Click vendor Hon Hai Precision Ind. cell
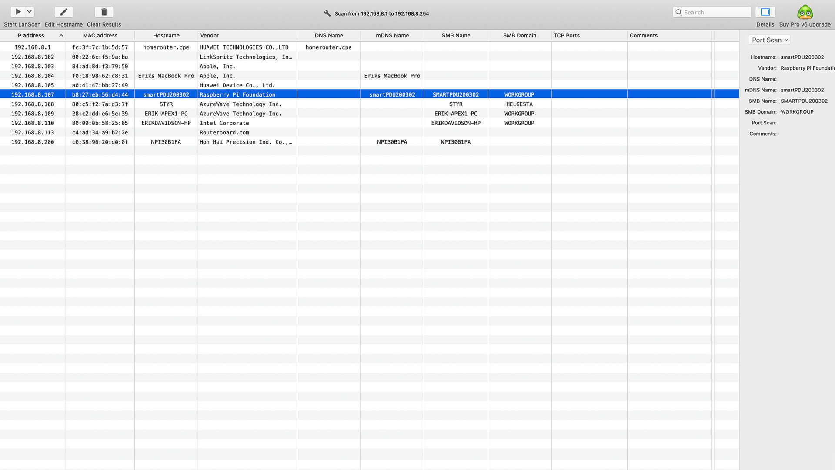The width and height of the screenshot is (835, 470). coord(246,142)
